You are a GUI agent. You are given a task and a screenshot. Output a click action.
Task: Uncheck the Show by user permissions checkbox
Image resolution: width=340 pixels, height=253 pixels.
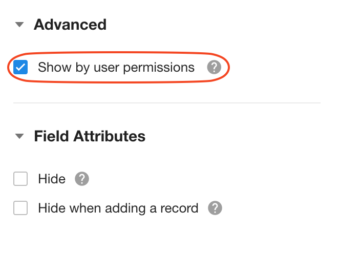click(x=21, y=68)
